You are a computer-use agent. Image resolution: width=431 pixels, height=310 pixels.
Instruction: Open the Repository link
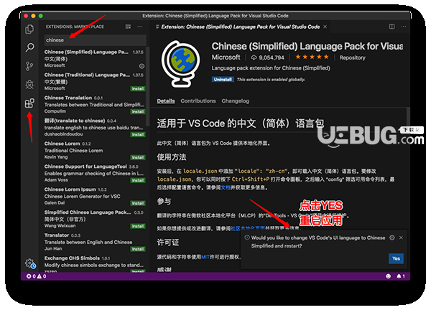click(352, 57)
